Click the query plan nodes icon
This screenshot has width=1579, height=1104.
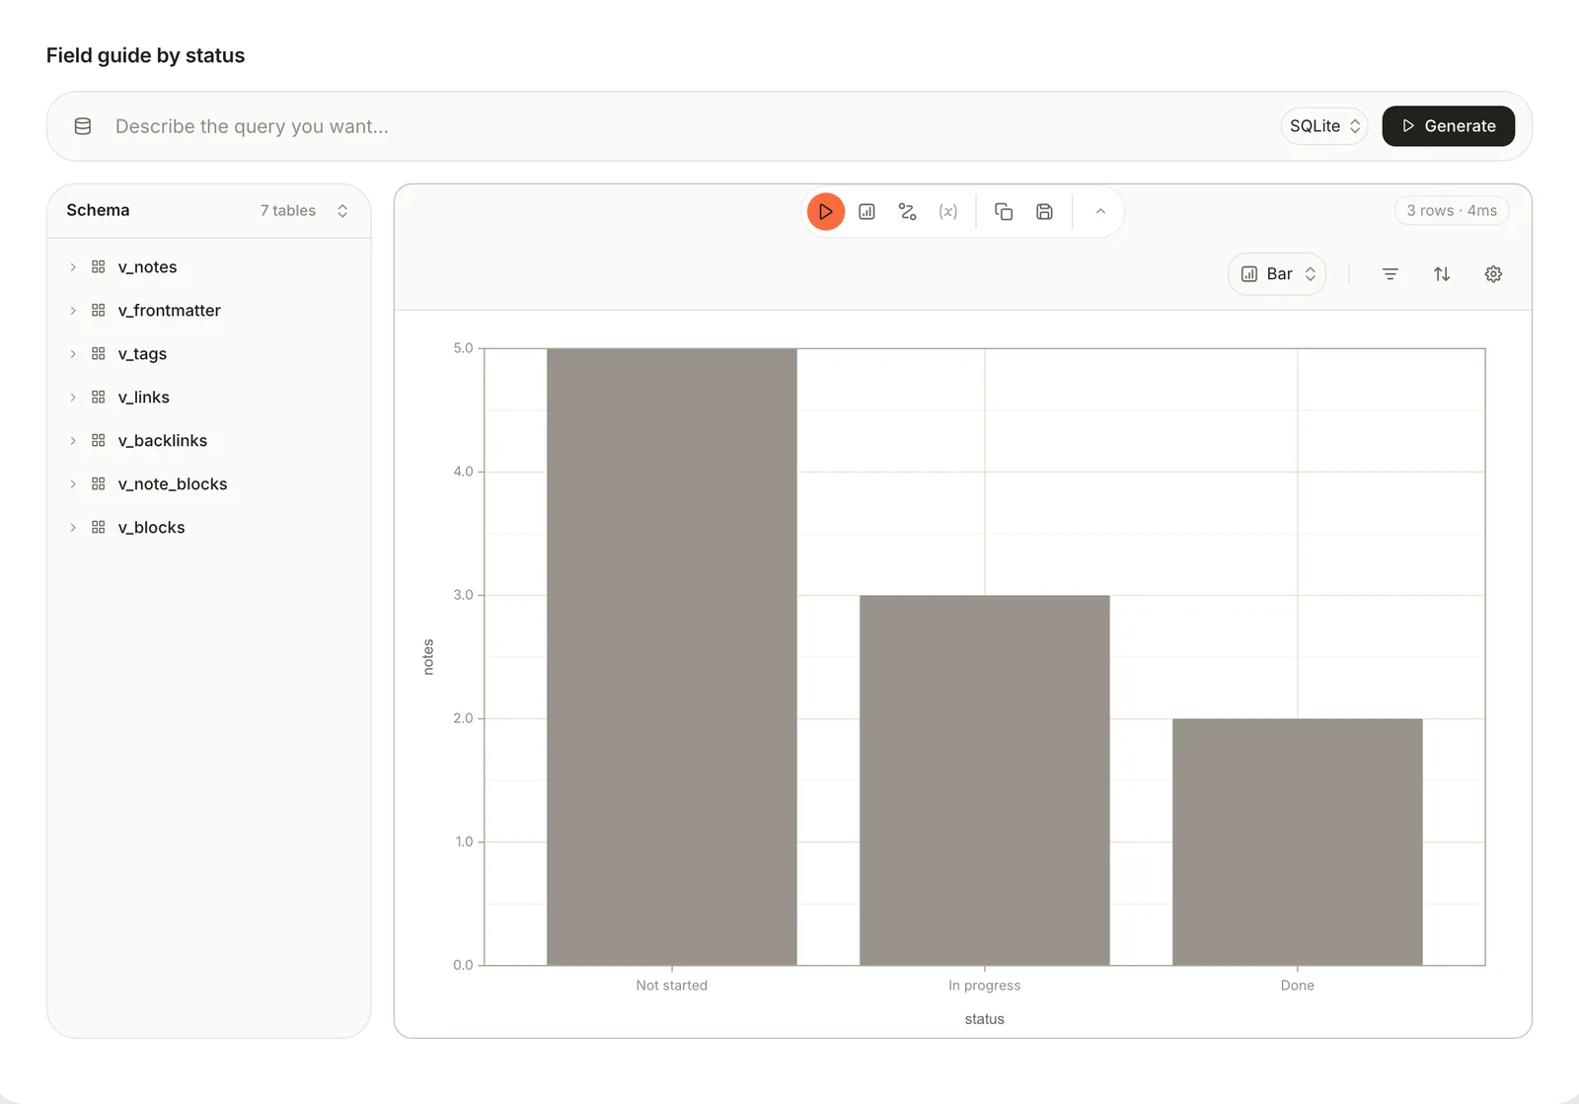coord(908,211)
